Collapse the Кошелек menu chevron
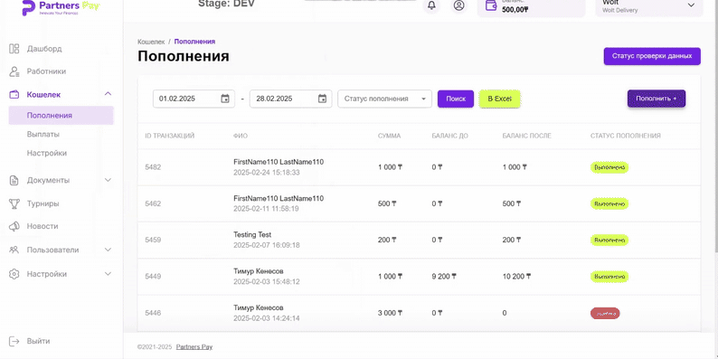The height and width of the screenshot is (359, 718). (109, 94)
